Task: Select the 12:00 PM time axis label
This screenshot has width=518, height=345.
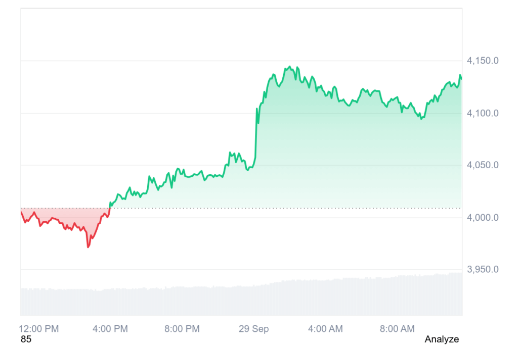Action: [39, 329]
